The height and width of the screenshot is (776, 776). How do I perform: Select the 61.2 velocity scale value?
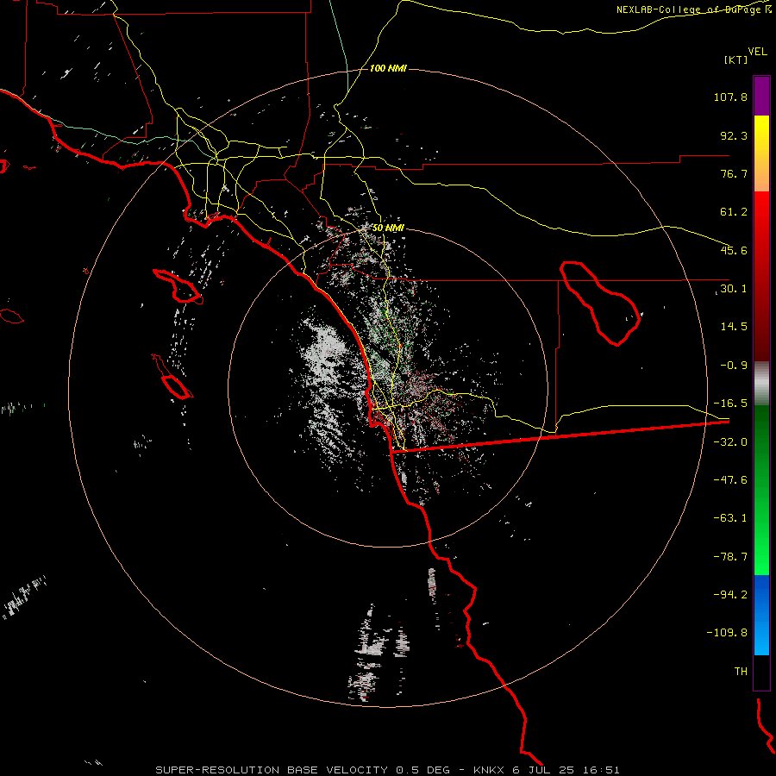[x=734, y=212]
